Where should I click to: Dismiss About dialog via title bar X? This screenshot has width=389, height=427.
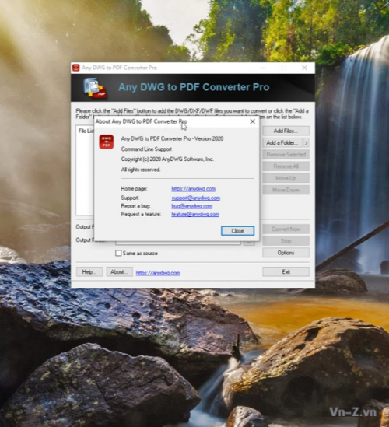[253, 121]
